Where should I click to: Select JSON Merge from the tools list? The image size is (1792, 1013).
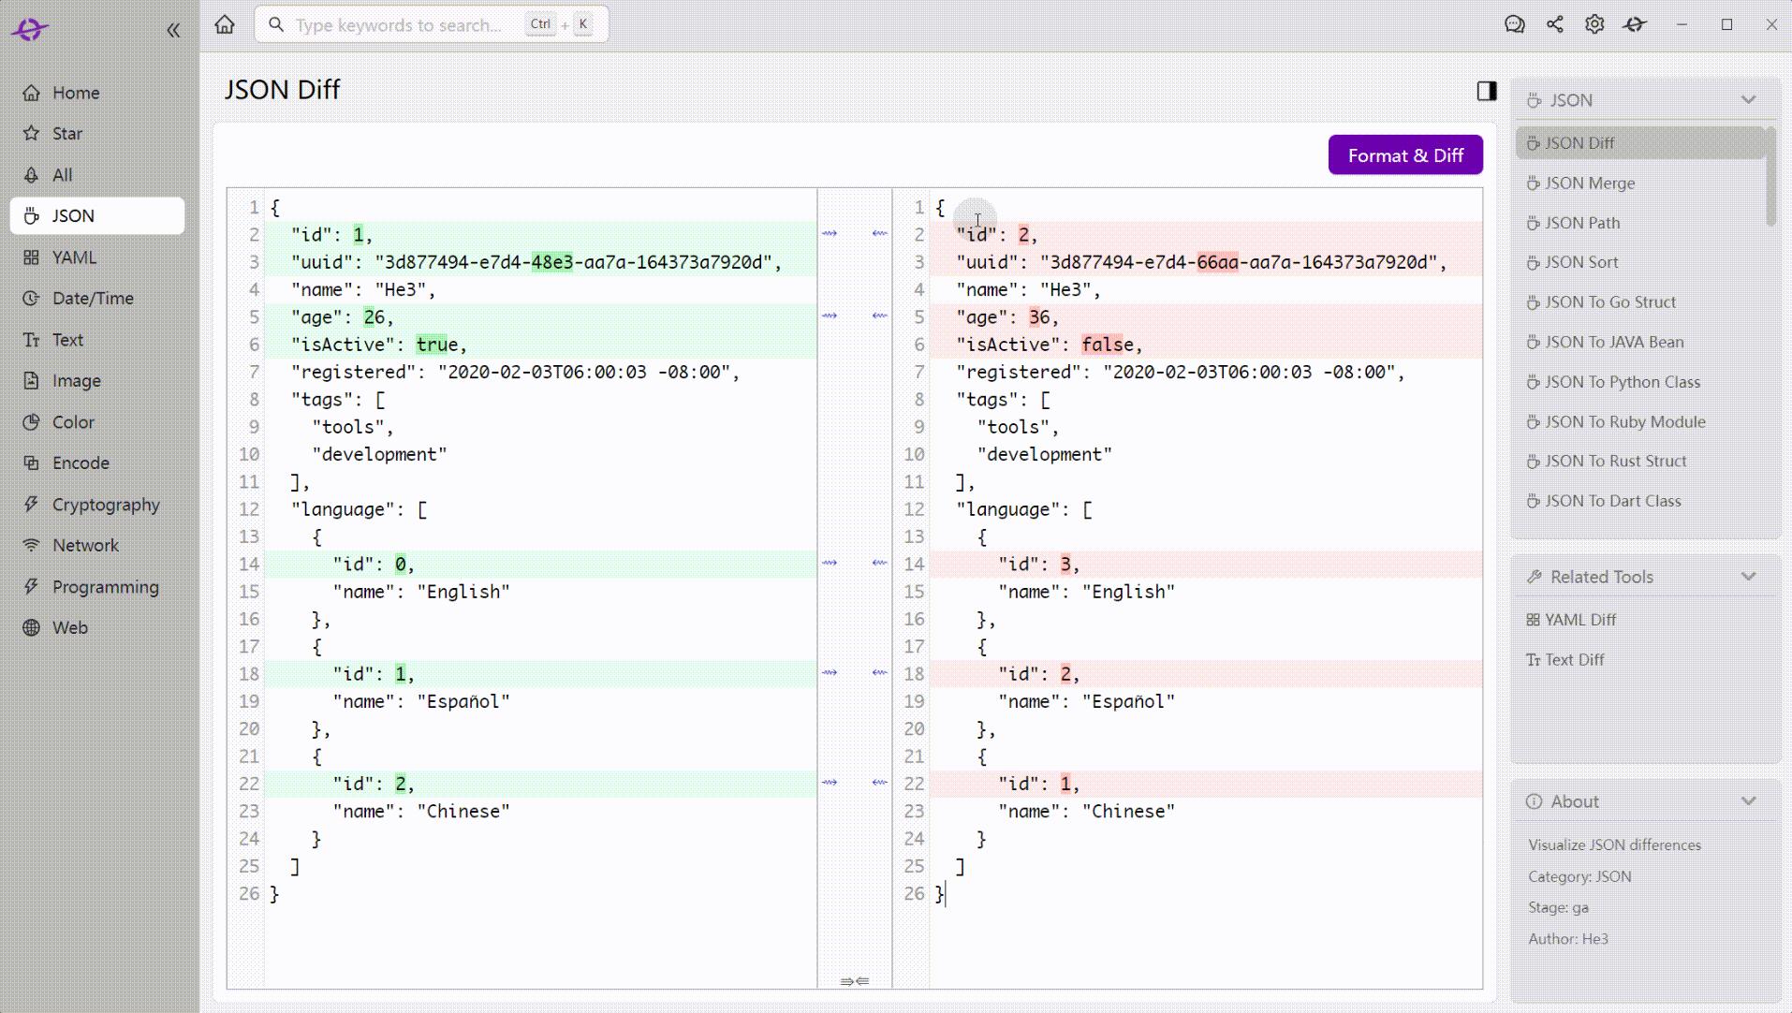[x=1589, y=183]
